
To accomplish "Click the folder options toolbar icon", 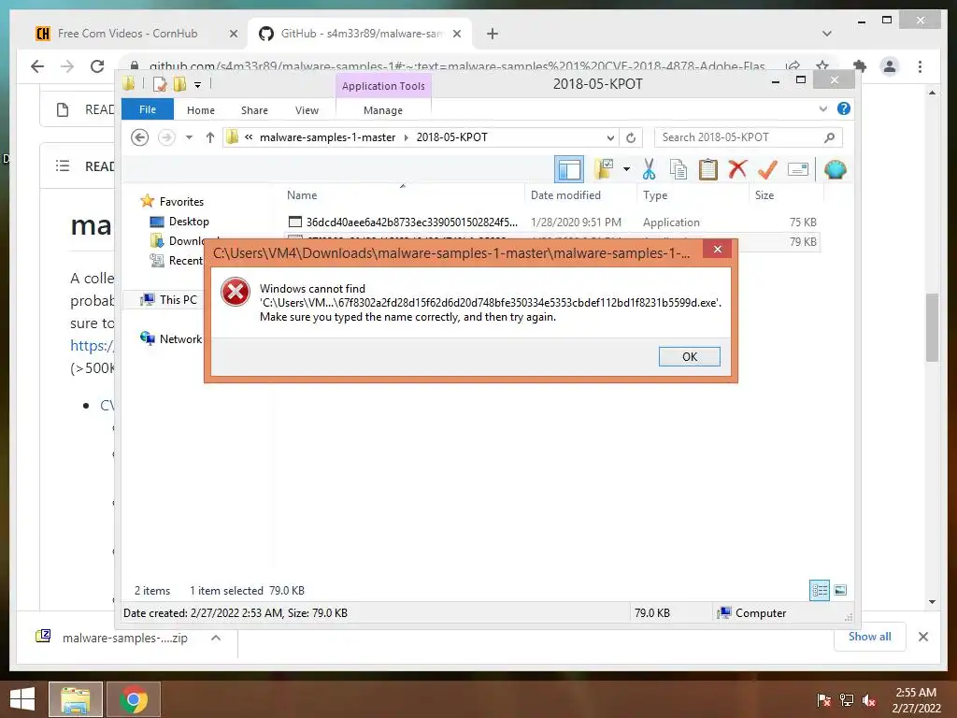I will [605, 169].
